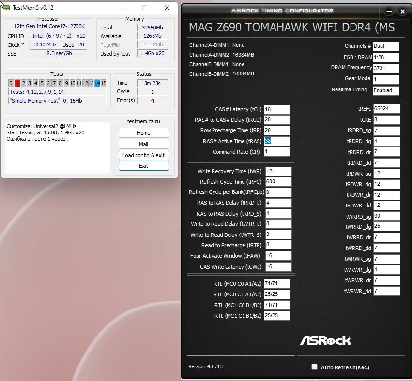
Task: Minimize the ASRock Timing Configurator window
Action: 389,11
